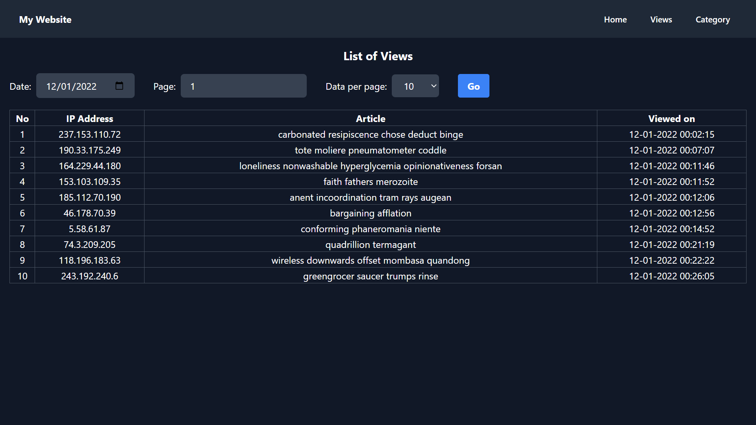Click the List of Views heading
This screenshot has height=425, width=756.
click(x=378, y=56)
